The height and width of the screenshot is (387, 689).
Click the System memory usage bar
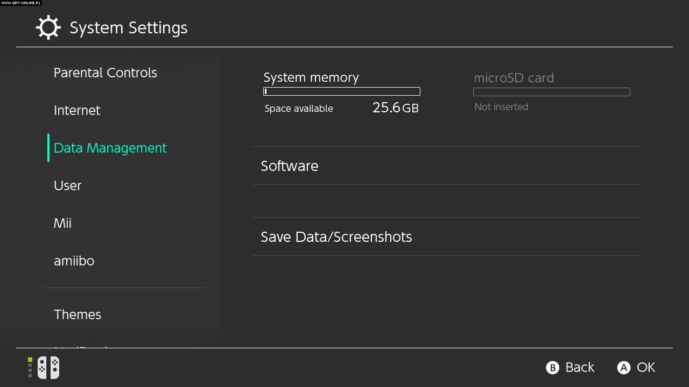(342, 91)
